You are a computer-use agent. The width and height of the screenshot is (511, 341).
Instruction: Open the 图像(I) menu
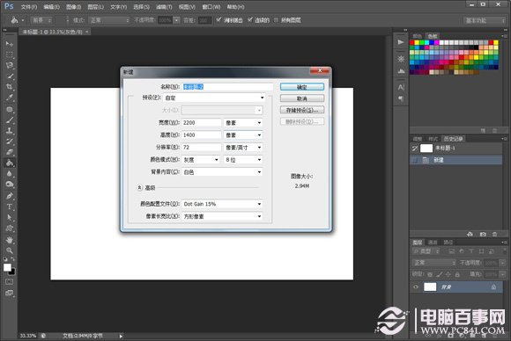73,7
